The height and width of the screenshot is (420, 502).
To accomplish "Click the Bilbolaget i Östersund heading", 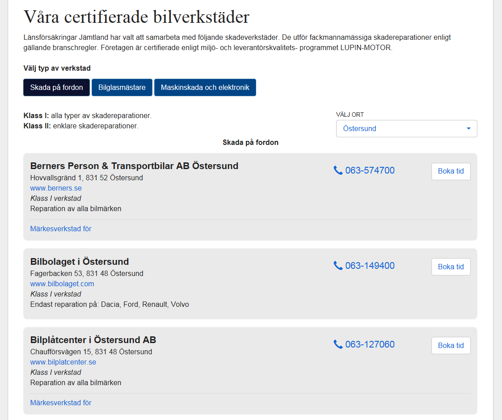I will click(80, 262).
